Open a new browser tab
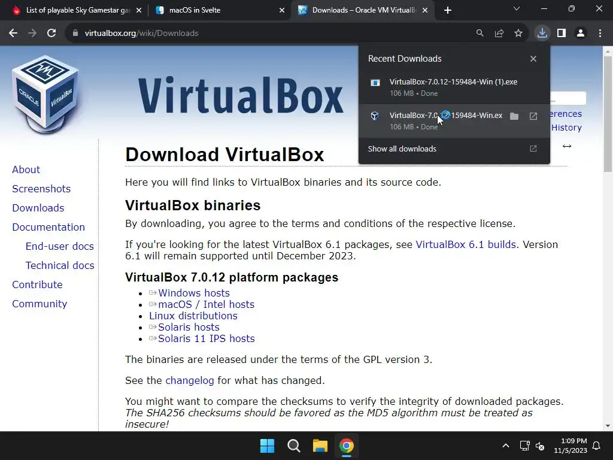This screenshot has height=460, width=613. click(448, 10)
